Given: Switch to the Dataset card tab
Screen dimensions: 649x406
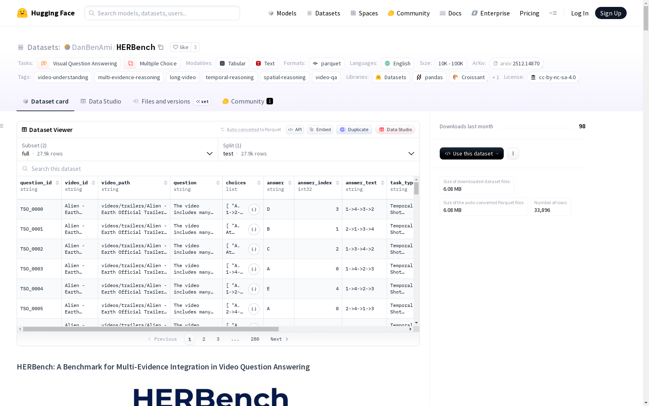Looking at the screenshot, I should pos(45,101).
